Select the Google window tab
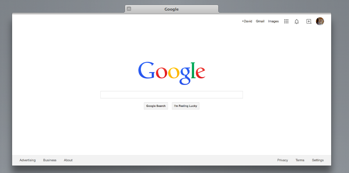This screenshot has width=349, height=173. point(172,9)
